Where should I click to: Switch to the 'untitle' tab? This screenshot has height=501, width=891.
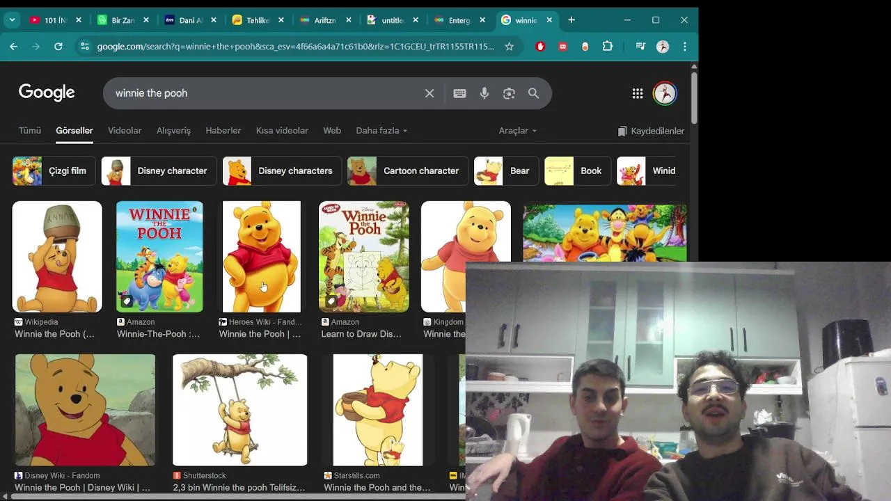coord(392,20)
